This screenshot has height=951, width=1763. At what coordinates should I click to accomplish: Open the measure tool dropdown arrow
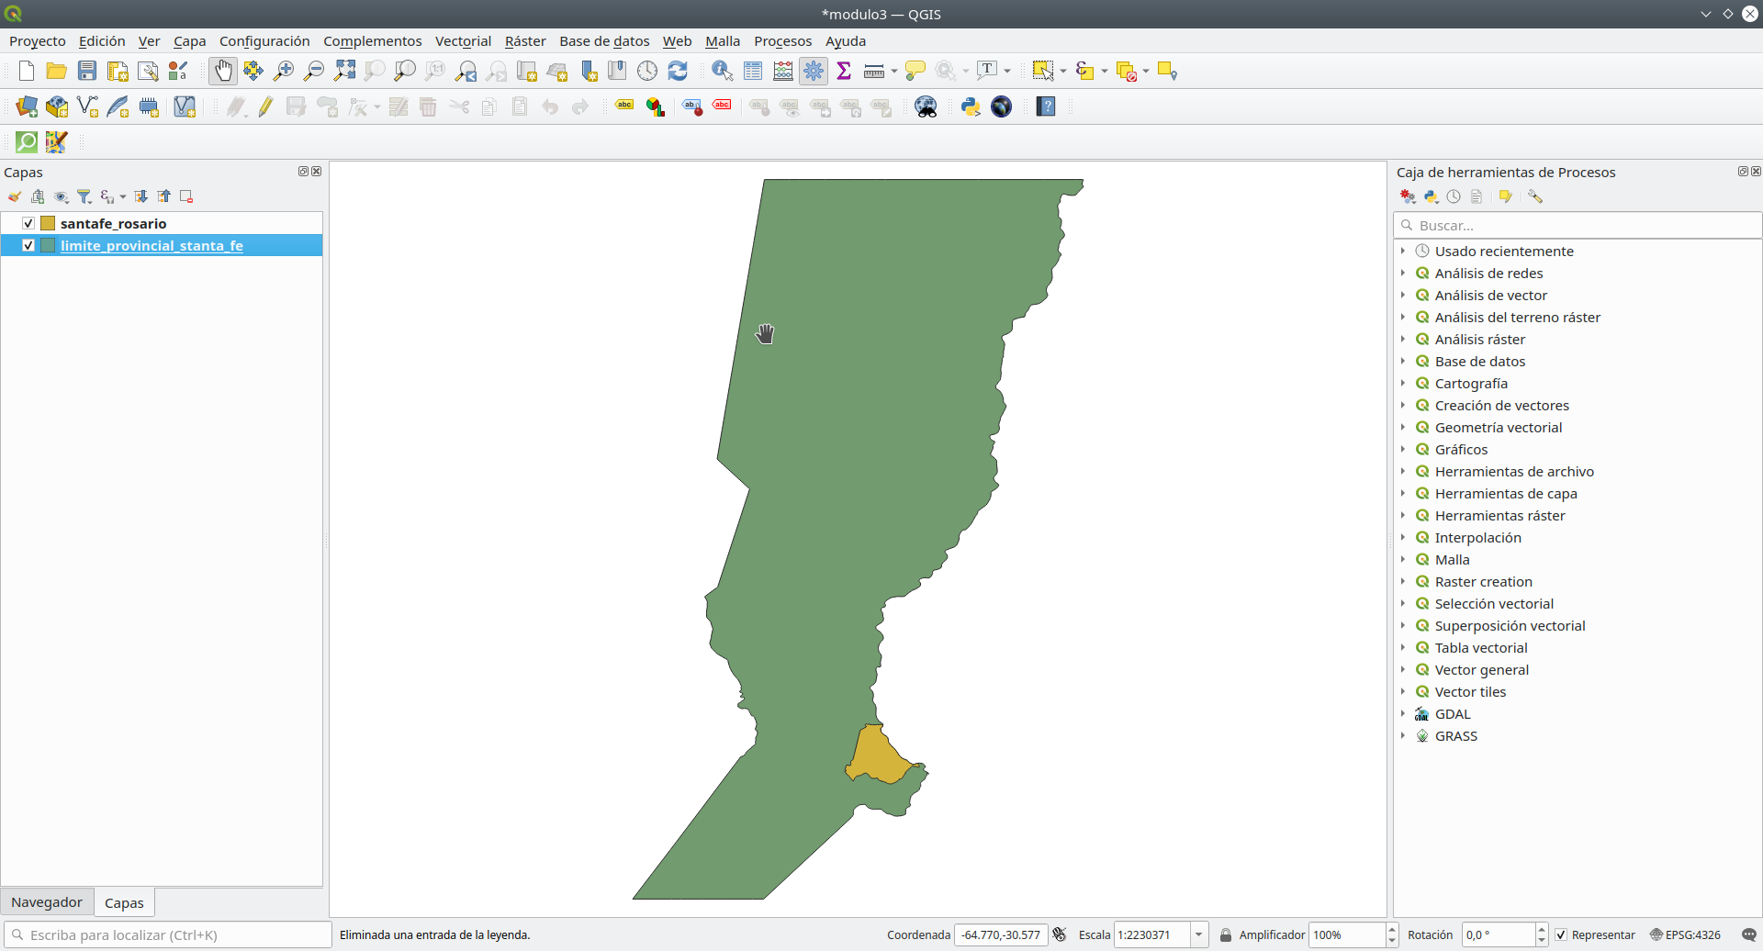[x=894, y=71]
